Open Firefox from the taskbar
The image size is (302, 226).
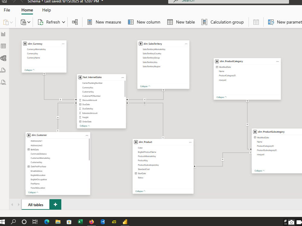click(92, 222)
